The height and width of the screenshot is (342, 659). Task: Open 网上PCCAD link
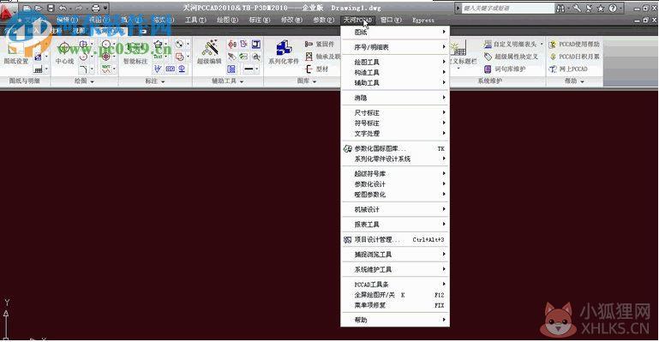pyautogui.click(x=569, y=69)
